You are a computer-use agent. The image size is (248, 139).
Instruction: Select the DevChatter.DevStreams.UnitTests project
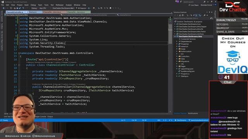191,34
